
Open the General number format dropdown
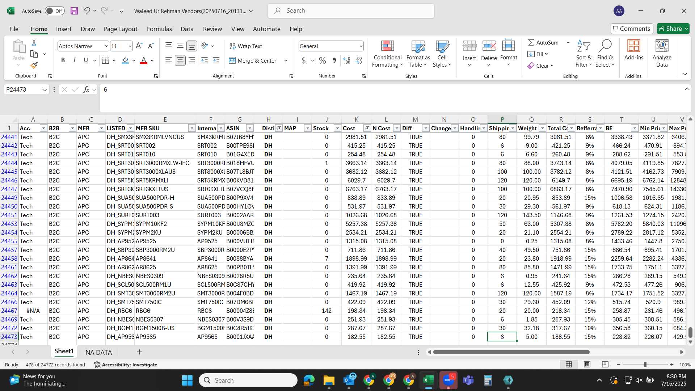point(361,46)
